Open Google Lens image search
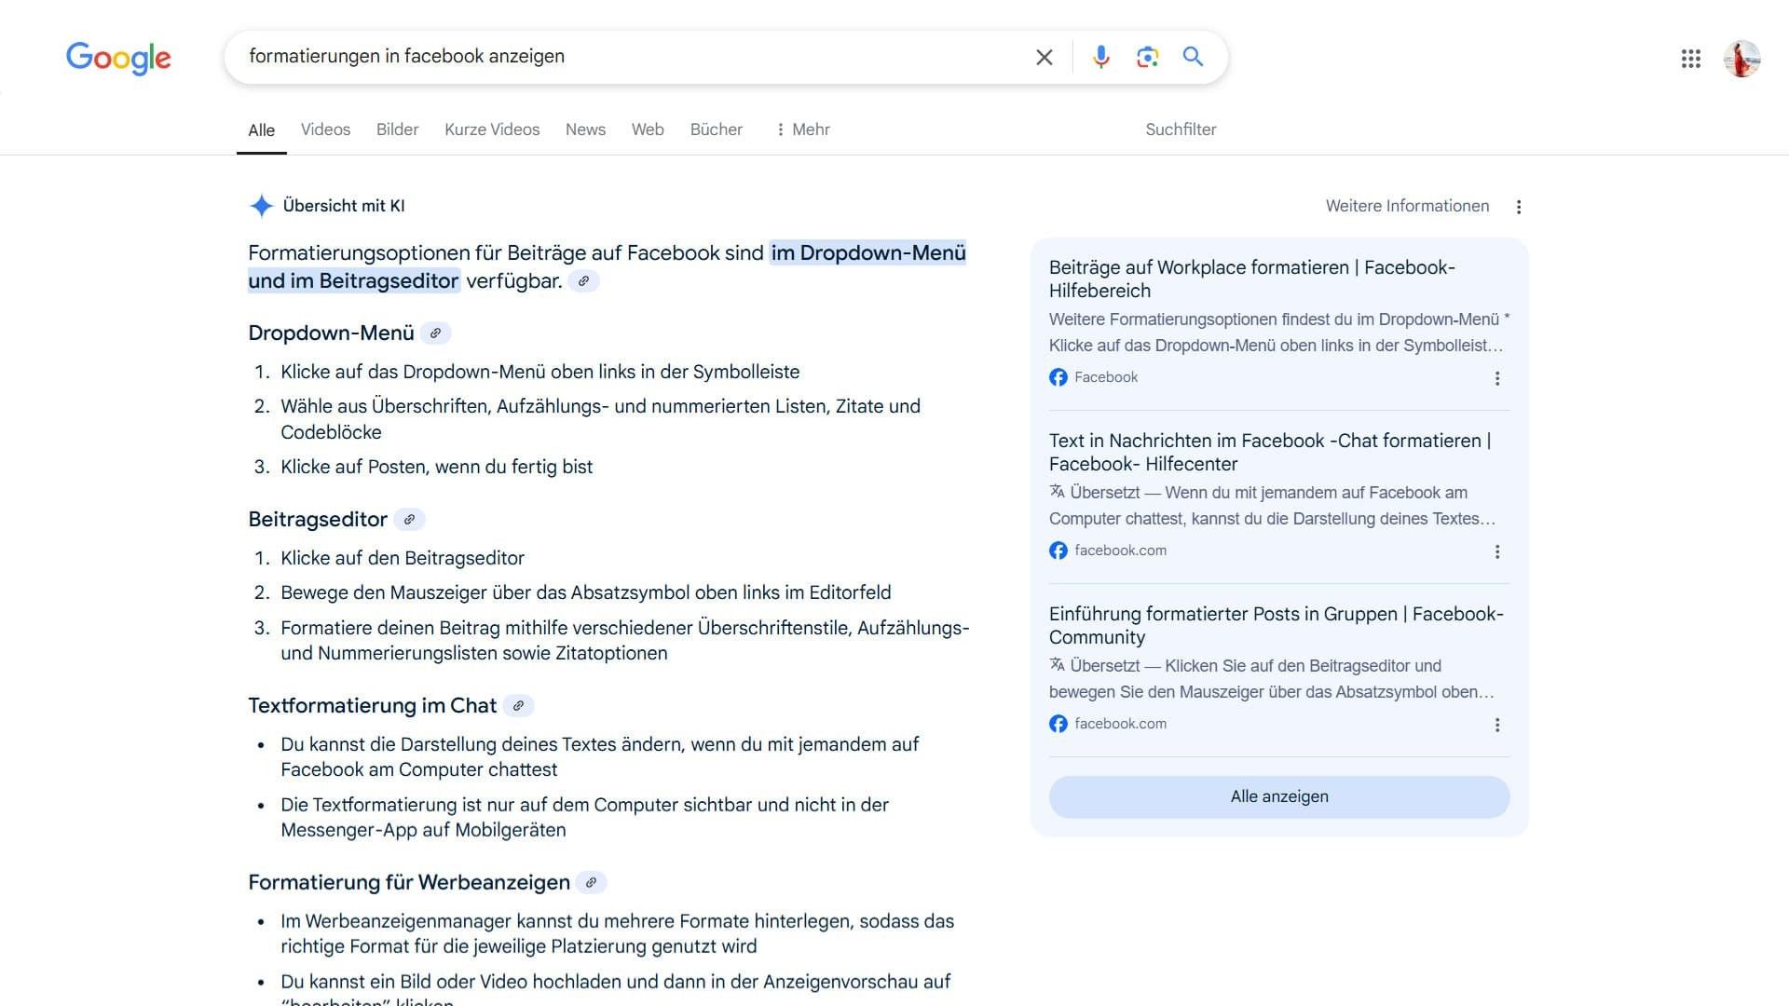The image size is (1789, 1006). [x=1147, y=57]
